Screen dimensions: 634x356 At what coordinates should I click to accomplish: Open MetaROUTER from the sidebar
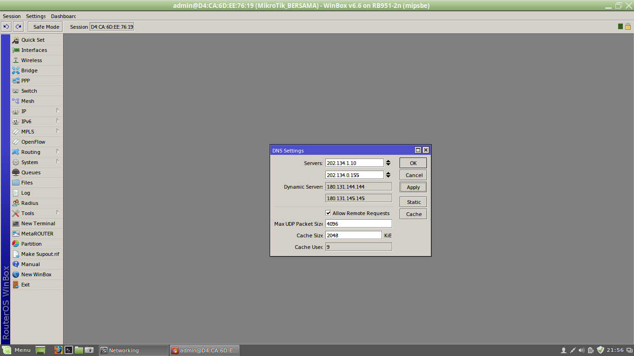pos(37,234)
